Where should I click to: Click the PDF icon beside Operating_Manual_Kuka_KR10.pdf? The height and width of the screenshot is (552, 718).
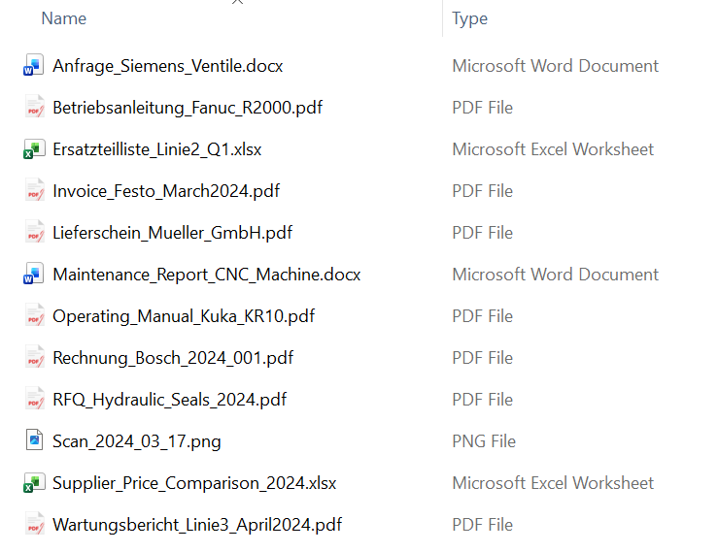(x=34, y=315)
